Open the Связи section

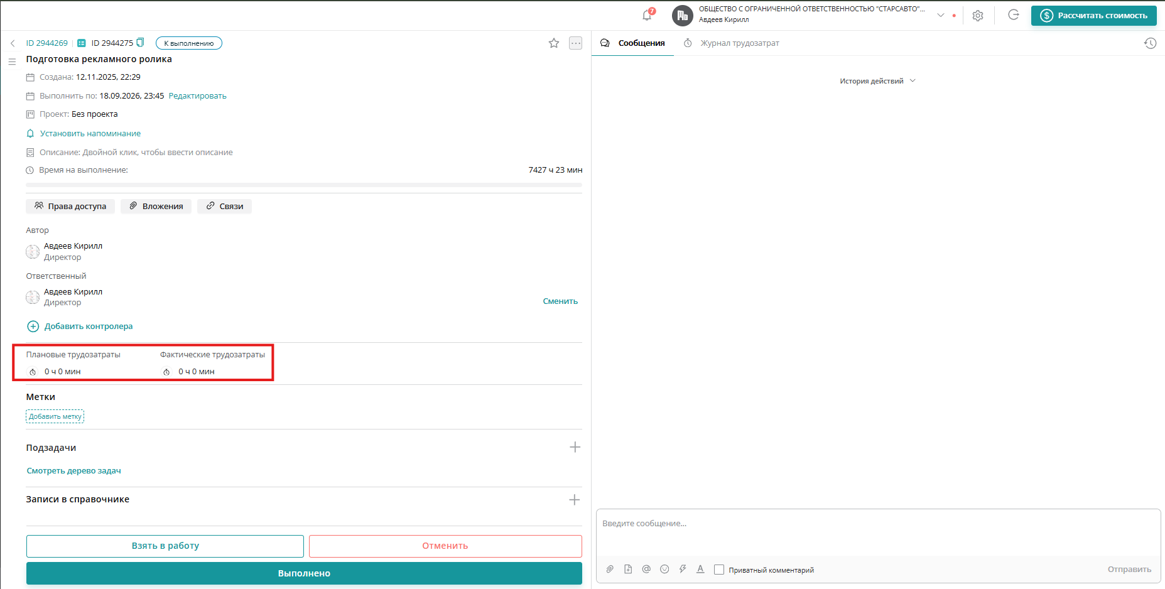coord(224,206)
